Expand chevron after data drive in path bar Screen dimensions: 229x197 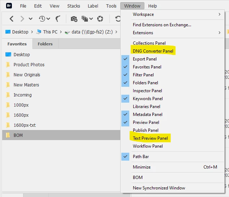tap(116, 32)
